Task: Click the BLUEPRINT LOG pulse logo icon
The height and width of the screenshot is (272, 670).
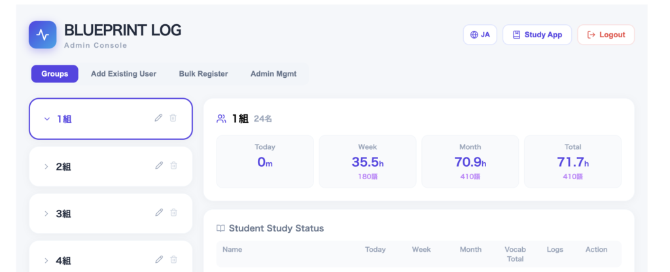Action: tap(43, 35)
